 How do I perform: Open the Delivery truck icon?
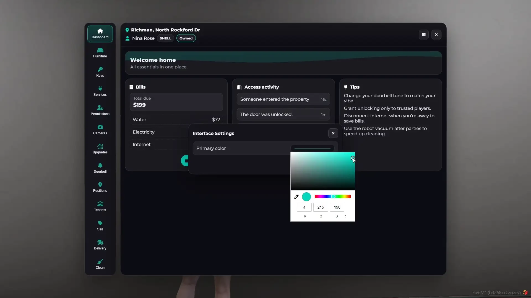pyautogui.click(x=100, y=242)
